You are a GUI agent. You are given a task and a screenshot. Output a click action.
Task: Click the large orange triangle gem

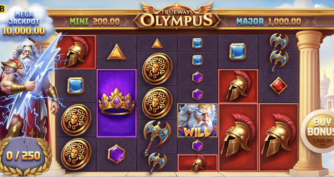tap(117, 52)
